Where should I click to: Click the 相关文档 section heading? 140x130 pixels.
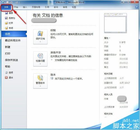pyautogui.click(x=108, y=114)
